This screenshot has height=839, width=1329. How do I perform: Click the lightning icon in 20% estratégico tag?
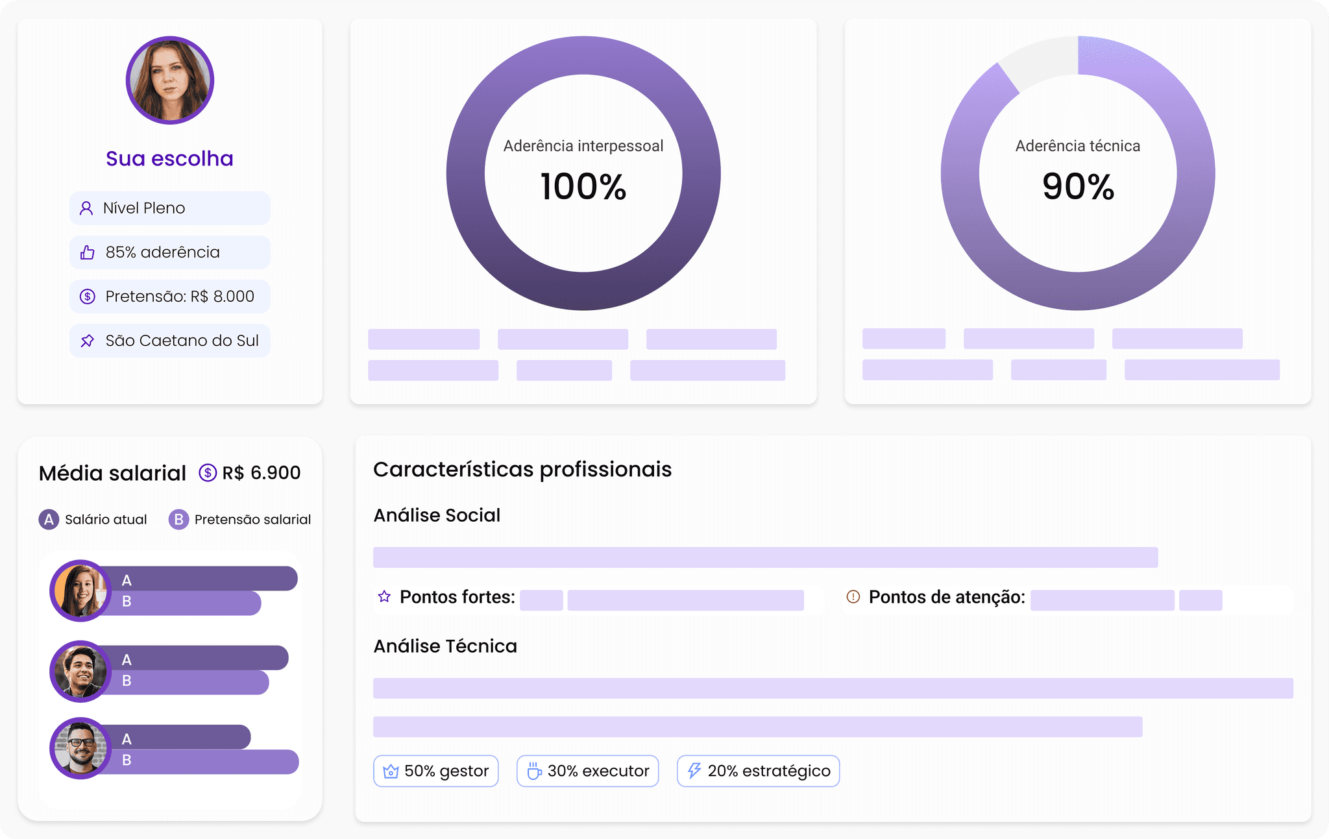(x=694, y=771)
